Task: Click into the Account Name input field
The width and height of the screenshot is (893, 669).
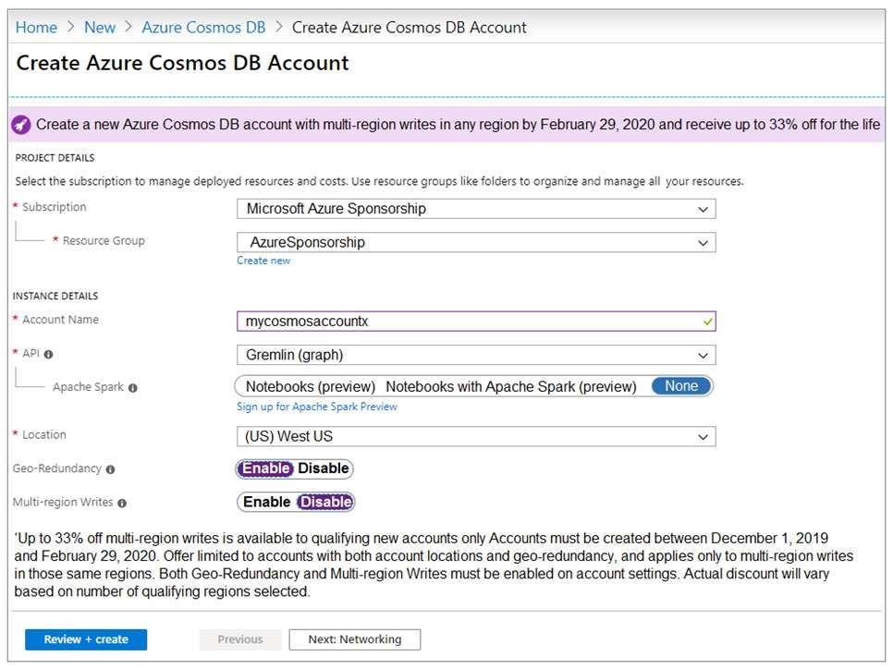Action: click(x=476, y=322)
